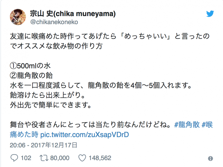This screenshot has height=167, width=223.
Task: Click the sentence starting 舞台や役者さんにとっては
Action: pyautogui.click(x=91, y=124)
